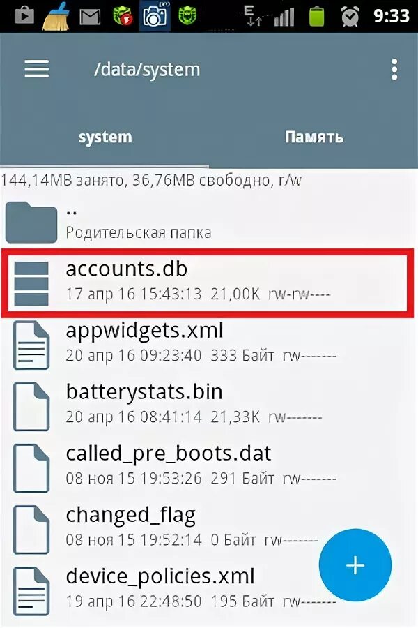Open the hamburger navigation menu
This screenshot has height=628, width=418.
point(36,69)
